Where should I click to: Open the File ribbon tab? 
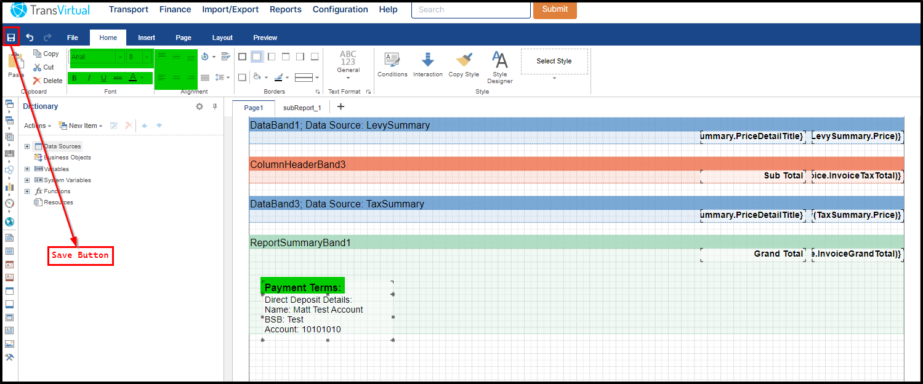pos(73,38)
